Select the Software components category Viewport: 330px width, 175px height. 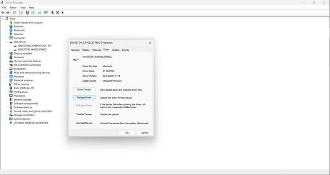[x=26, y=103]
